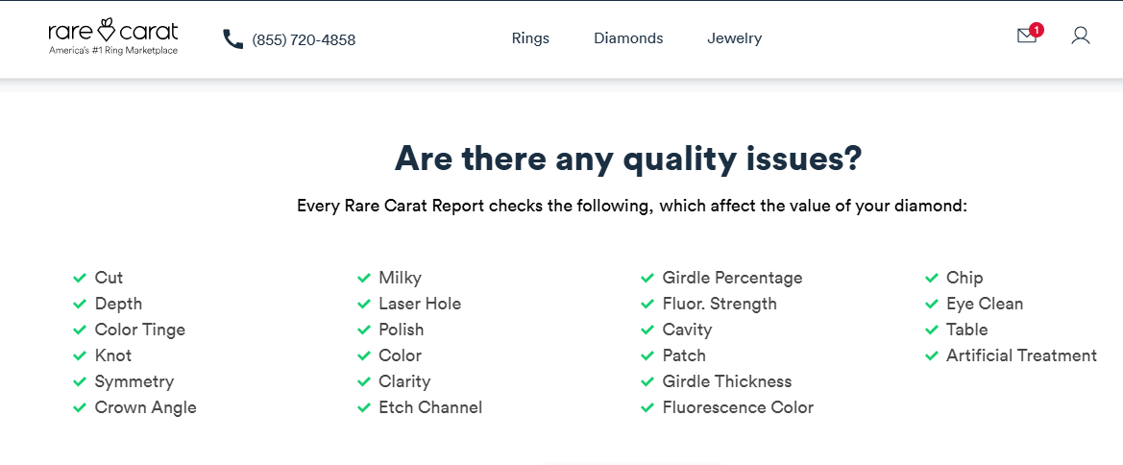Click the phone handset icon

tap(233, 38)
